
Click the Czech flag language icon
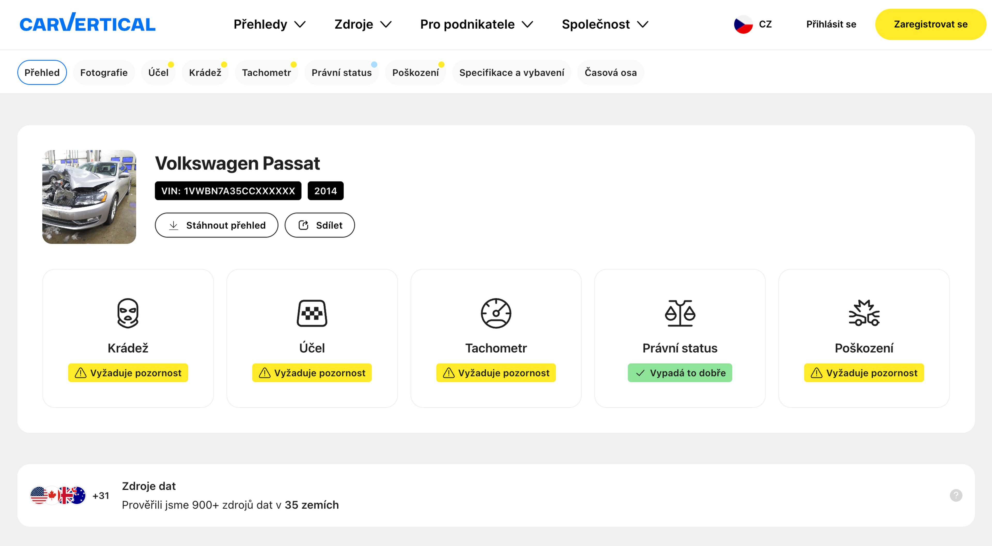pos(743,24)
